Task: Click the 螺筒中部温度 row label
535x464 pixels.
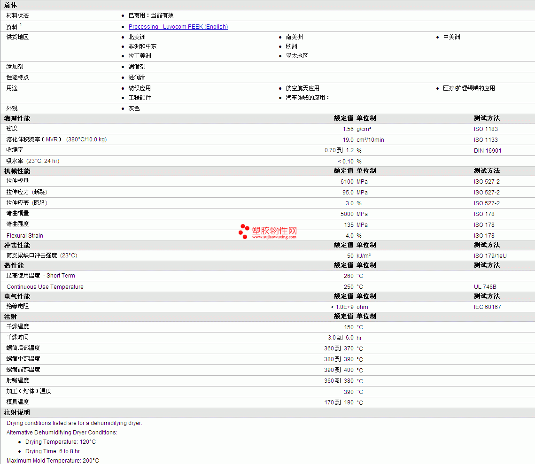Action: [x=23, y=359]
